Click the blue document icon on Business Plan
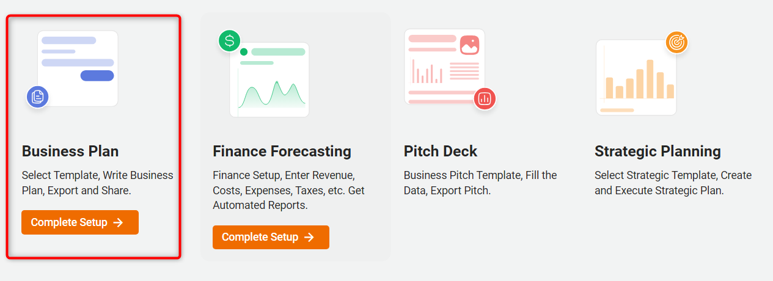Screen dimensions: 773x281 [38, 97]
